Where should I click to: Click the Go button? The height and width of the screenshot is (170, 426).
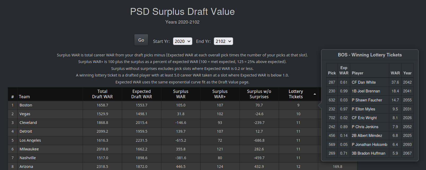141,40
